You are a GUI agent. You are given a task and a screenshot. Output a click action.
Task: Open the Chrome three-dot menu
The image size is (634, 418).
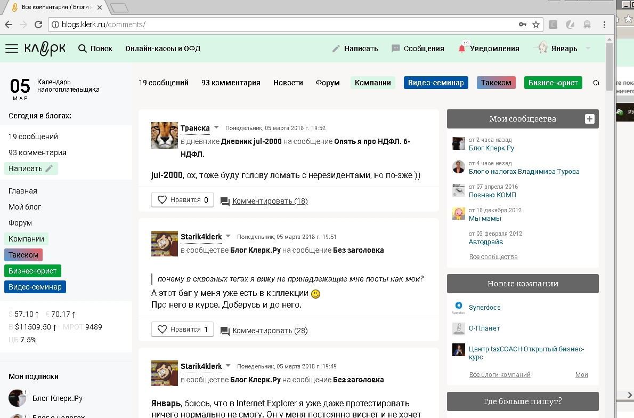(x=605, y=25)
